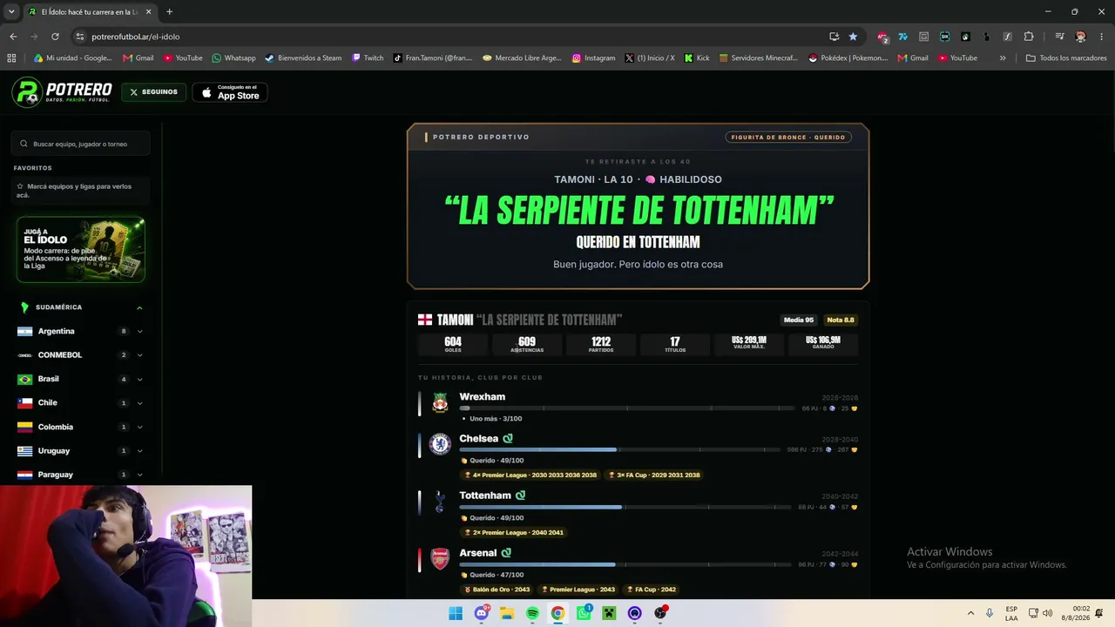1115x627 pixels.
Task: Click the Balón de Oro 2043 badge
Action: coord(497,590)
